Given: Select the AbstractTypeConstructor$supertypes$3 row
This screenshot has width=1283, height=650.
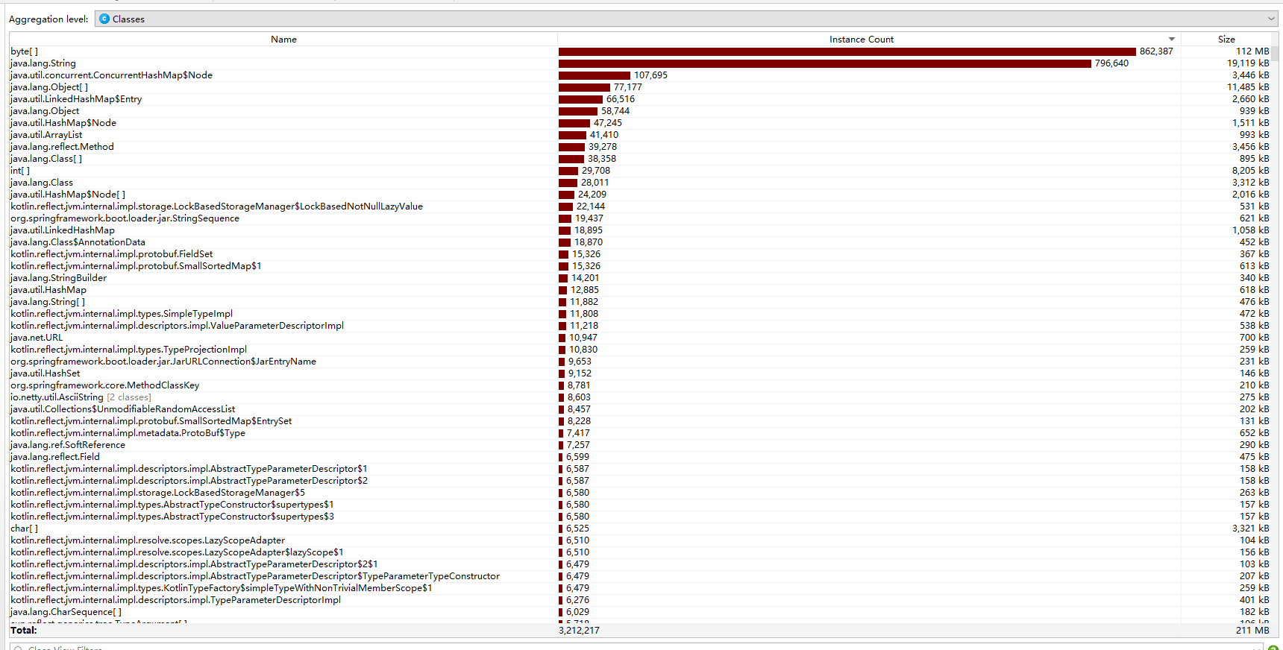Looking at the screenshot, I should tap(640, 517).
